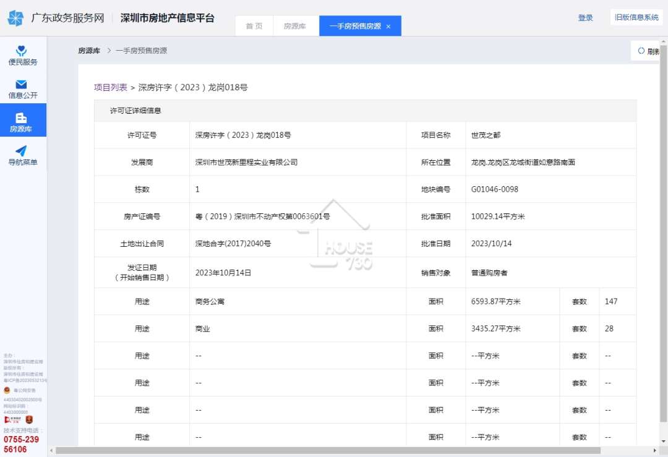Switch to the 房源库 tab
This screenshot has height=457, width=668.
click(x=295, y=26)
